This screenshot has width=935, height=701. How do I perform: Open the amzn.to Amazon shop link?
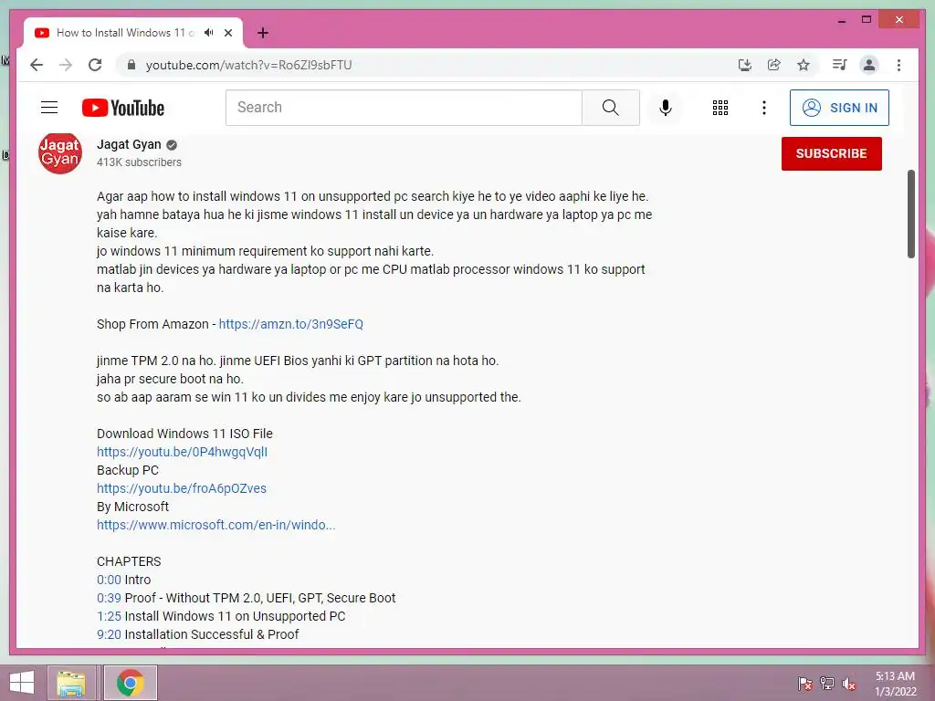291,324
